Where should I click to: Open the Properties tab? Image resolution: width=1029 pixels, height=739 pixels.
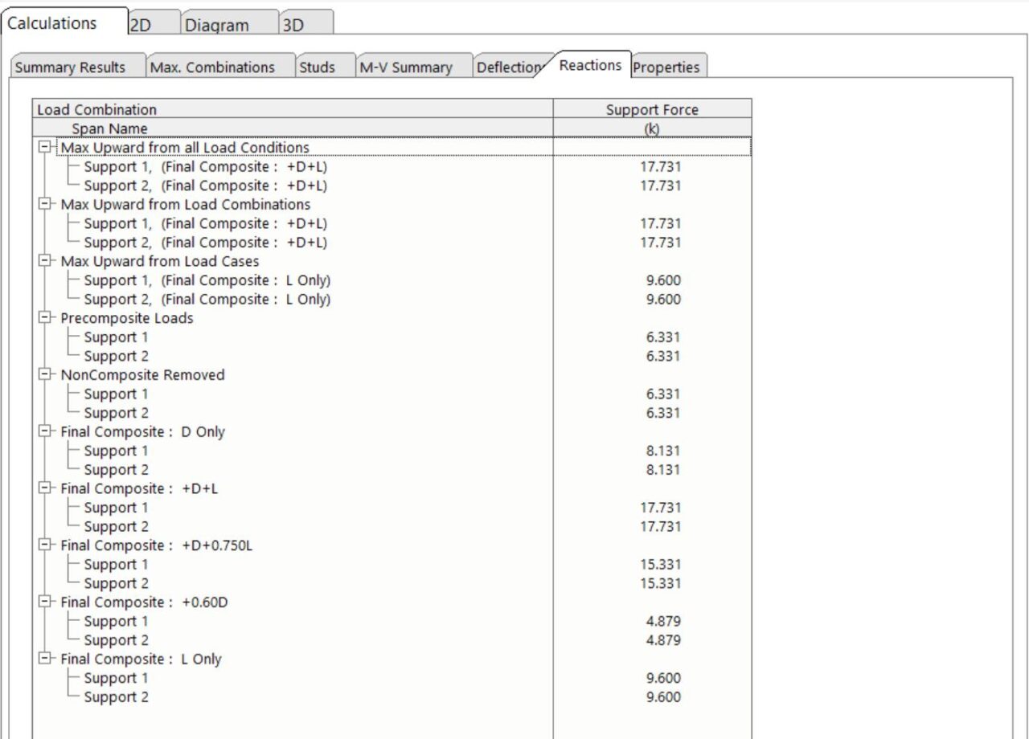pos(666,67)
